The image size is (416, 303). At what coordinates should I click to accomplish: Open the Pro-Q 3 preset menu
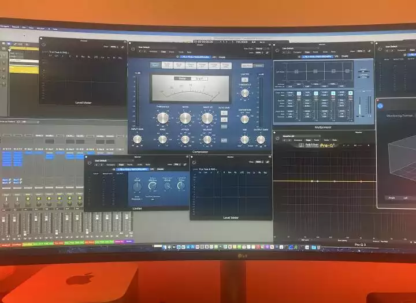point(302,136)
